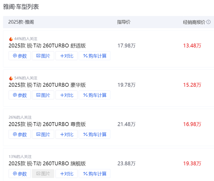Open 参数 for 舒适版 model
Image resolution: width=214 pixels, height=181 pixels.
point(20,56)
